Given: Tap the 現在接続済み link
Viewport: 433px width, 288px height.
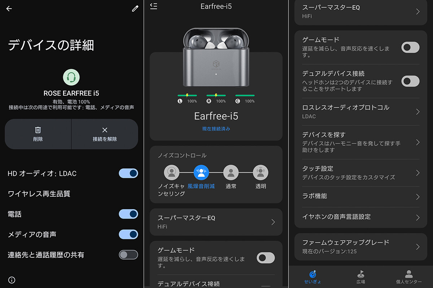Looking at the screenshot, I should click(216, 129).
